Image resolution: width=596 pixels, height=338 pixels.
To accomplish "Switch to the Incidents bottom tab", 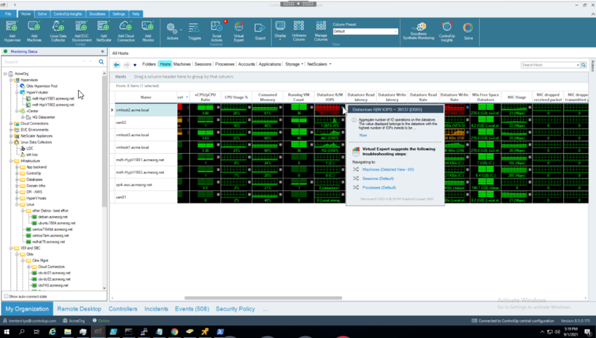I will (x=156, y=309).
